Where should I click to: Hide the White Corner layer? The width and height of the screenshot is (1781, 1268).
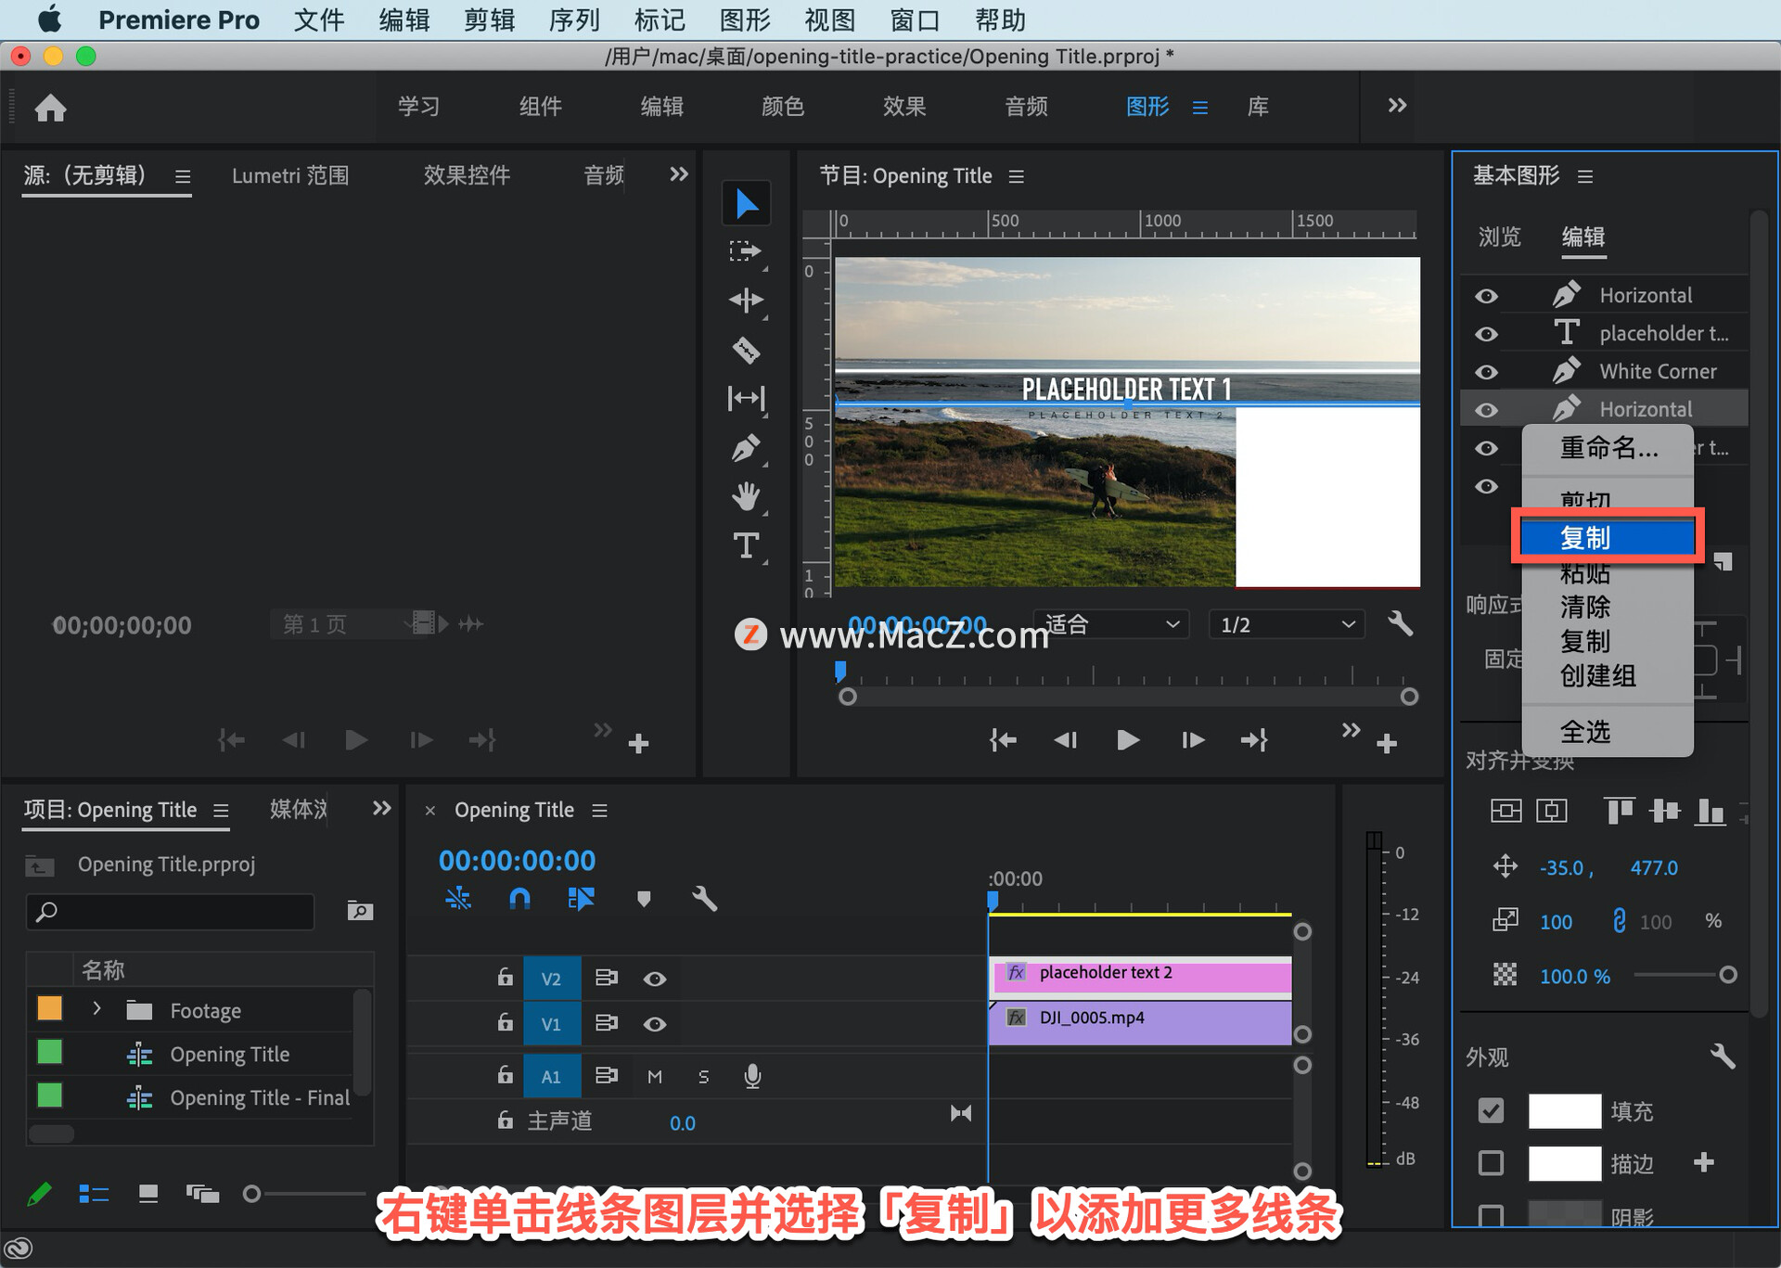point(1486,372)
